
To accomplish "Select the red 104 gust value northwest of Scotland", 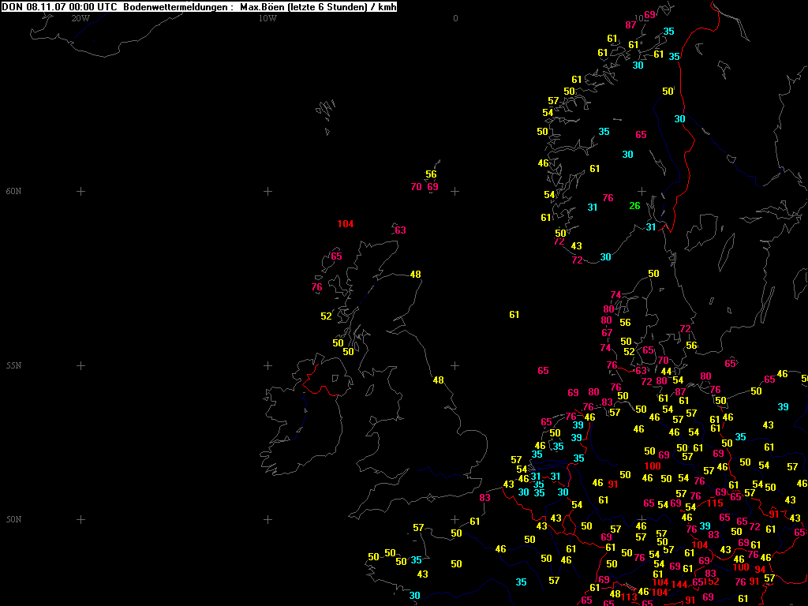I will (x=345, y=224).
